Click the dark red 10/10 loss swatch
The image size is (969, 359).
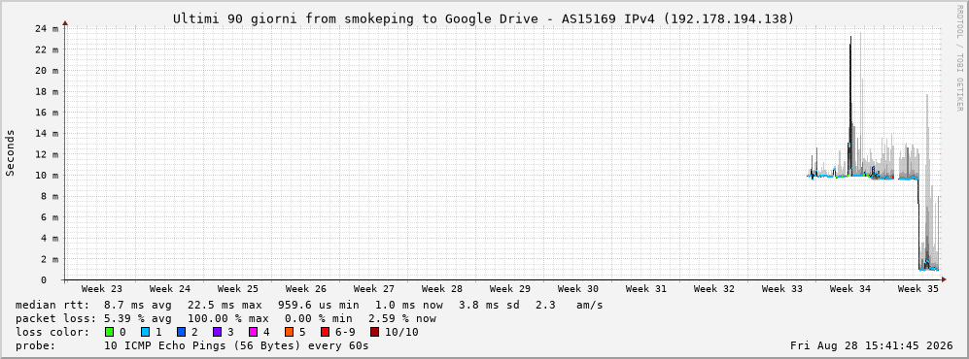374,332
